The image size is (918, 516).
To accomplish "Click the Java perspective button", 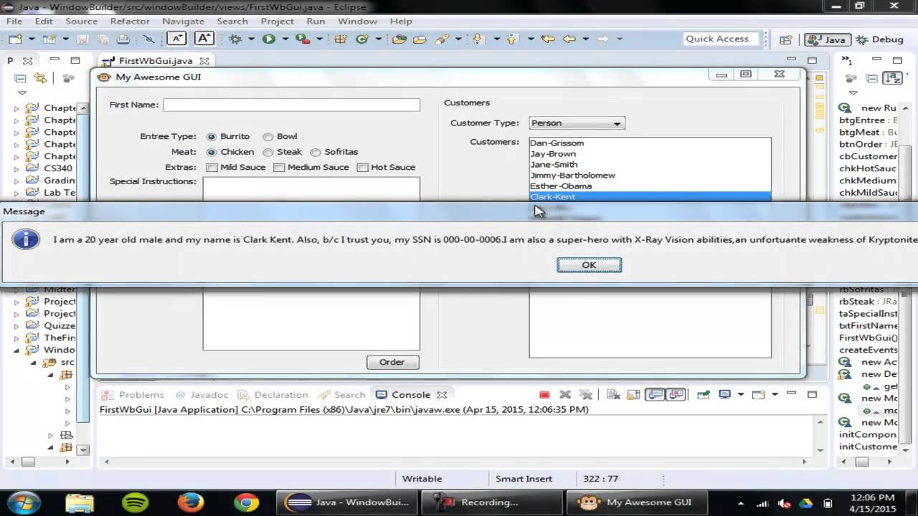I will 826,39.
